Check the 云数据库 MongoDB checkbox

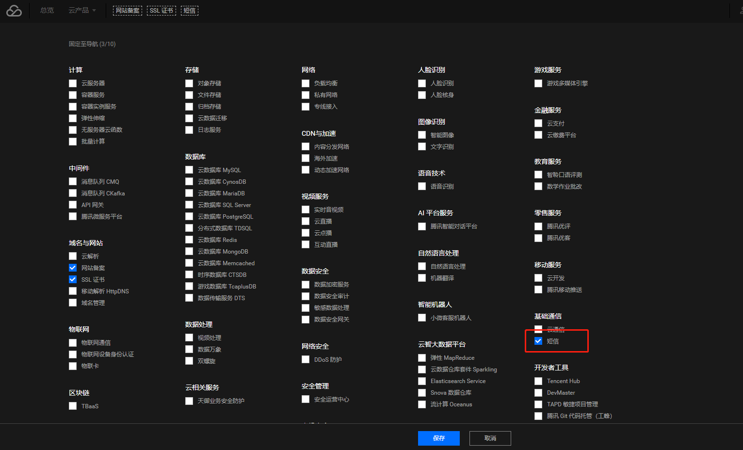tap(189, 251)
